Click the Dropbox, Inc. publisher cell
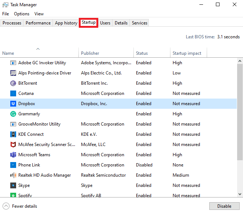The height and width of the screenshot is (215, 243). tap(94, 104)
